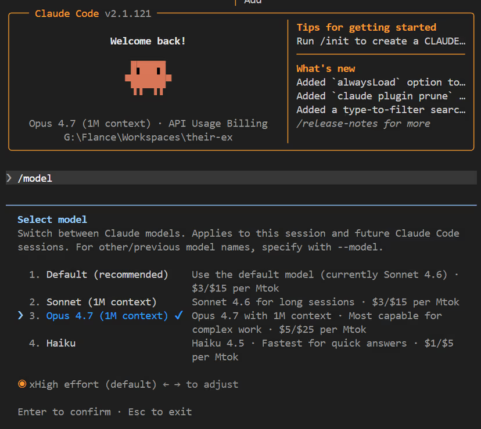Click 'Tips for getting started' heading
This screenshot has height=429, width=481.
coord(367,27)
